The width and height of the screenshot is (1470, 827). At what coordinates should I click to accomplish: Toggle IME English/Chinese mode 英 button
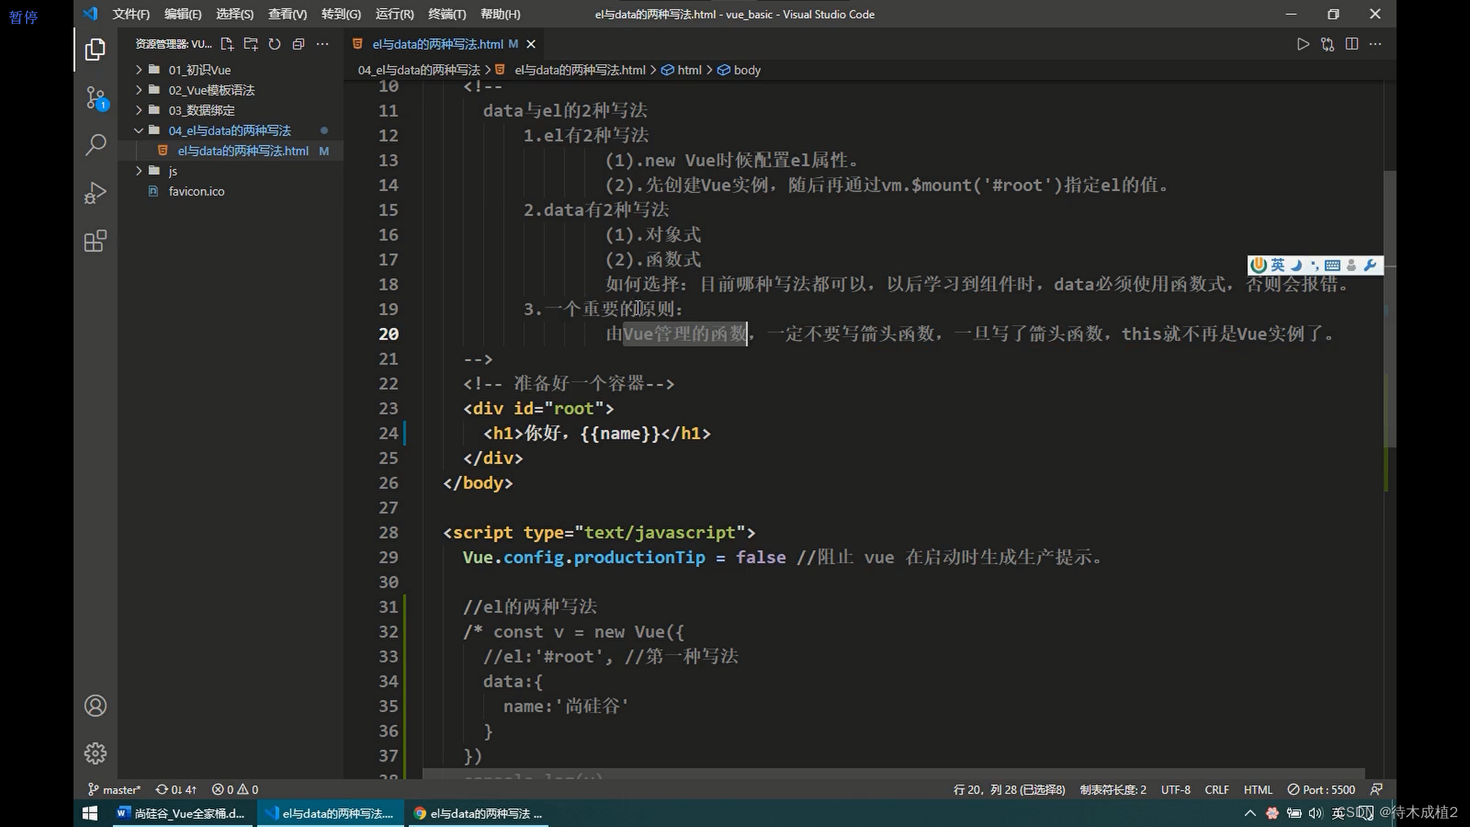point(1278,265)
